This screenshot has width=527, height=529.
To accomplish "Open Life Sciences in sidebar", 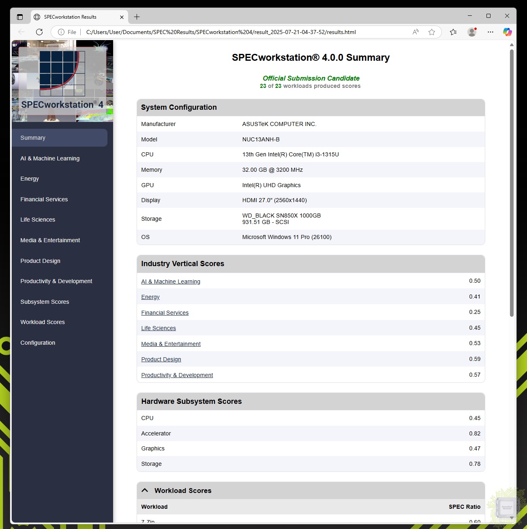I will click(38, 220).
